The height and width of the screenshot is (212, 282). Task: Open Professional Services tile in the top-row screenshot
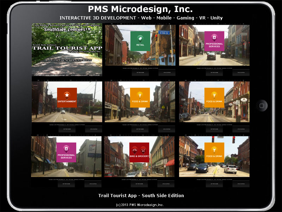pos(214,41)
